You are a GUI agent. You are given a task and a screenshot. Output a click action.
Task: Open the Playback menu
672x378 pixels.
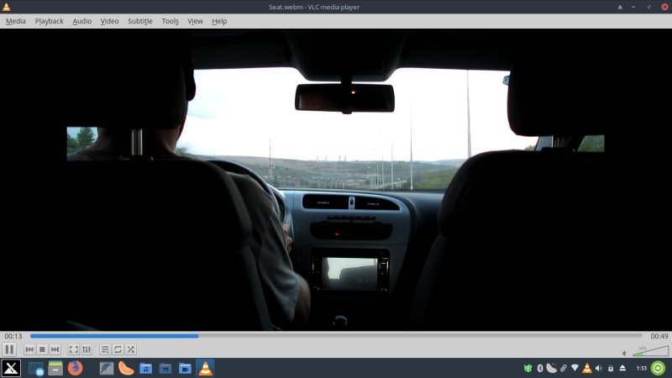[x=50, y=21]
